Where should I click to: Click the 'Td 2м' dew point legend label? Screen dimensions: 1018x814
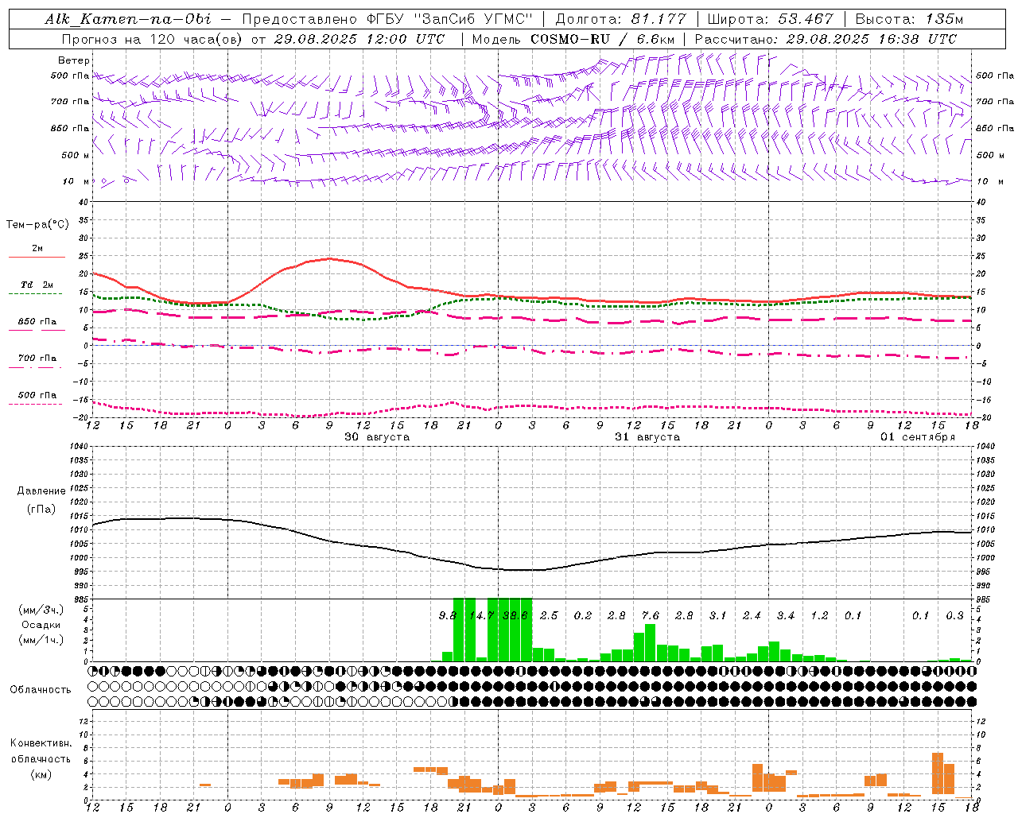pos(37,285)
